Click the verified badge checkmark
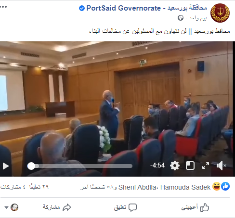This screenshot has height=218, width=235. coord(82,8)
